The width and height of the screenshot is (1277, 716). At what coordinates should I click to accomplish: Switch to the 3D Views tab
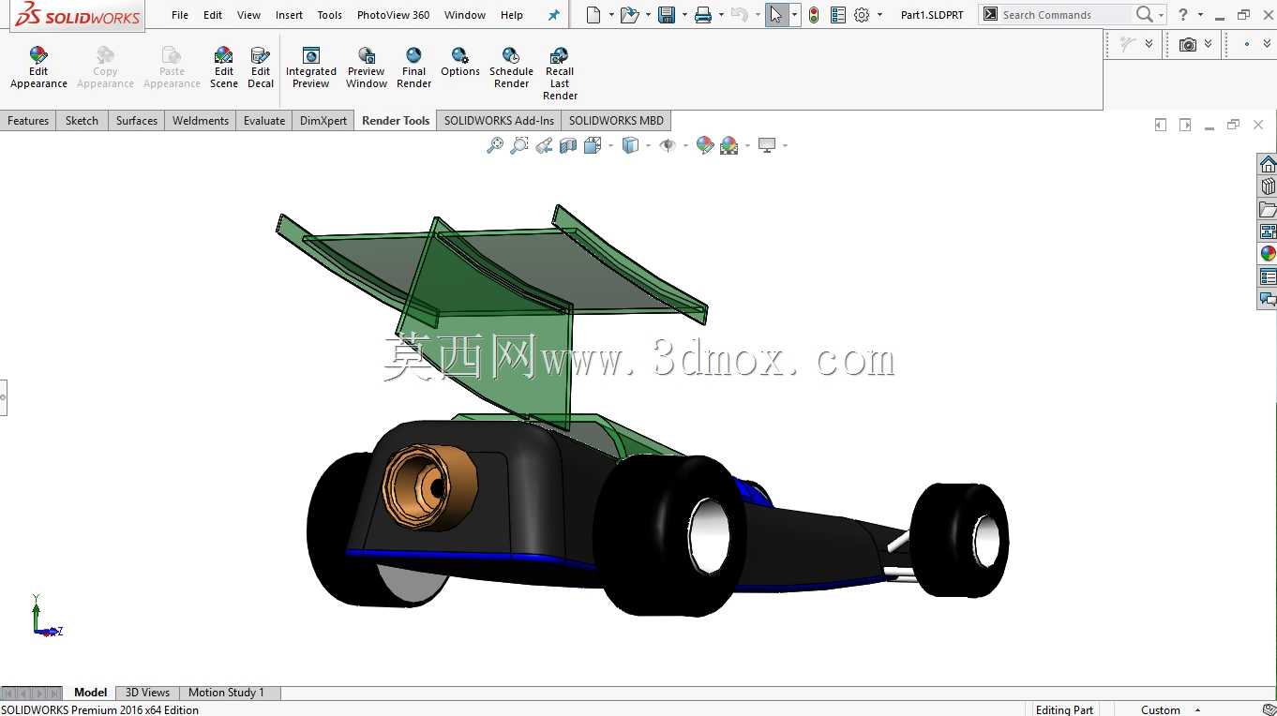point(147,693)
